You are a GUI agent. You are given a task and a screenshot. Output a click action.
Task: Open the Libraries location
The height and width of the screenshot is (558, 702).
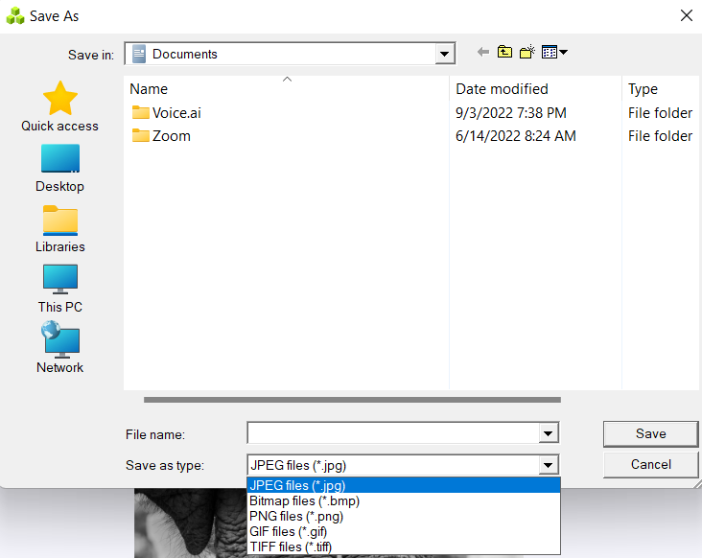(59, 228)
